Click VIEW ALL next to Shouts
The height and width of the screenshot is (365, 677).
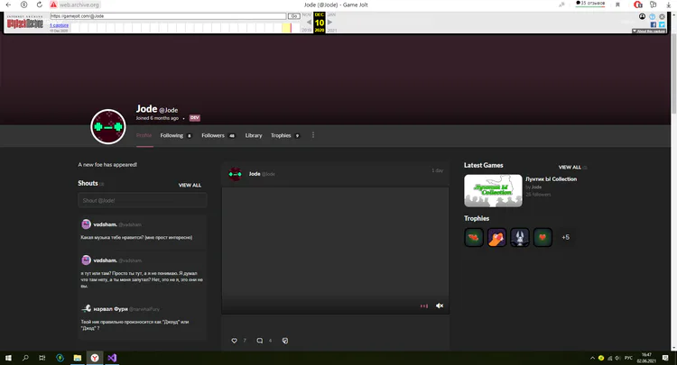click(x=190, y=186)
